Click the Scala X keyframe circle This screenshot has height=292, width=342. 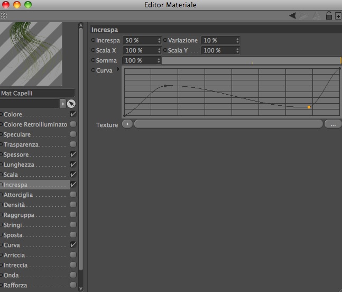point(93,50)
